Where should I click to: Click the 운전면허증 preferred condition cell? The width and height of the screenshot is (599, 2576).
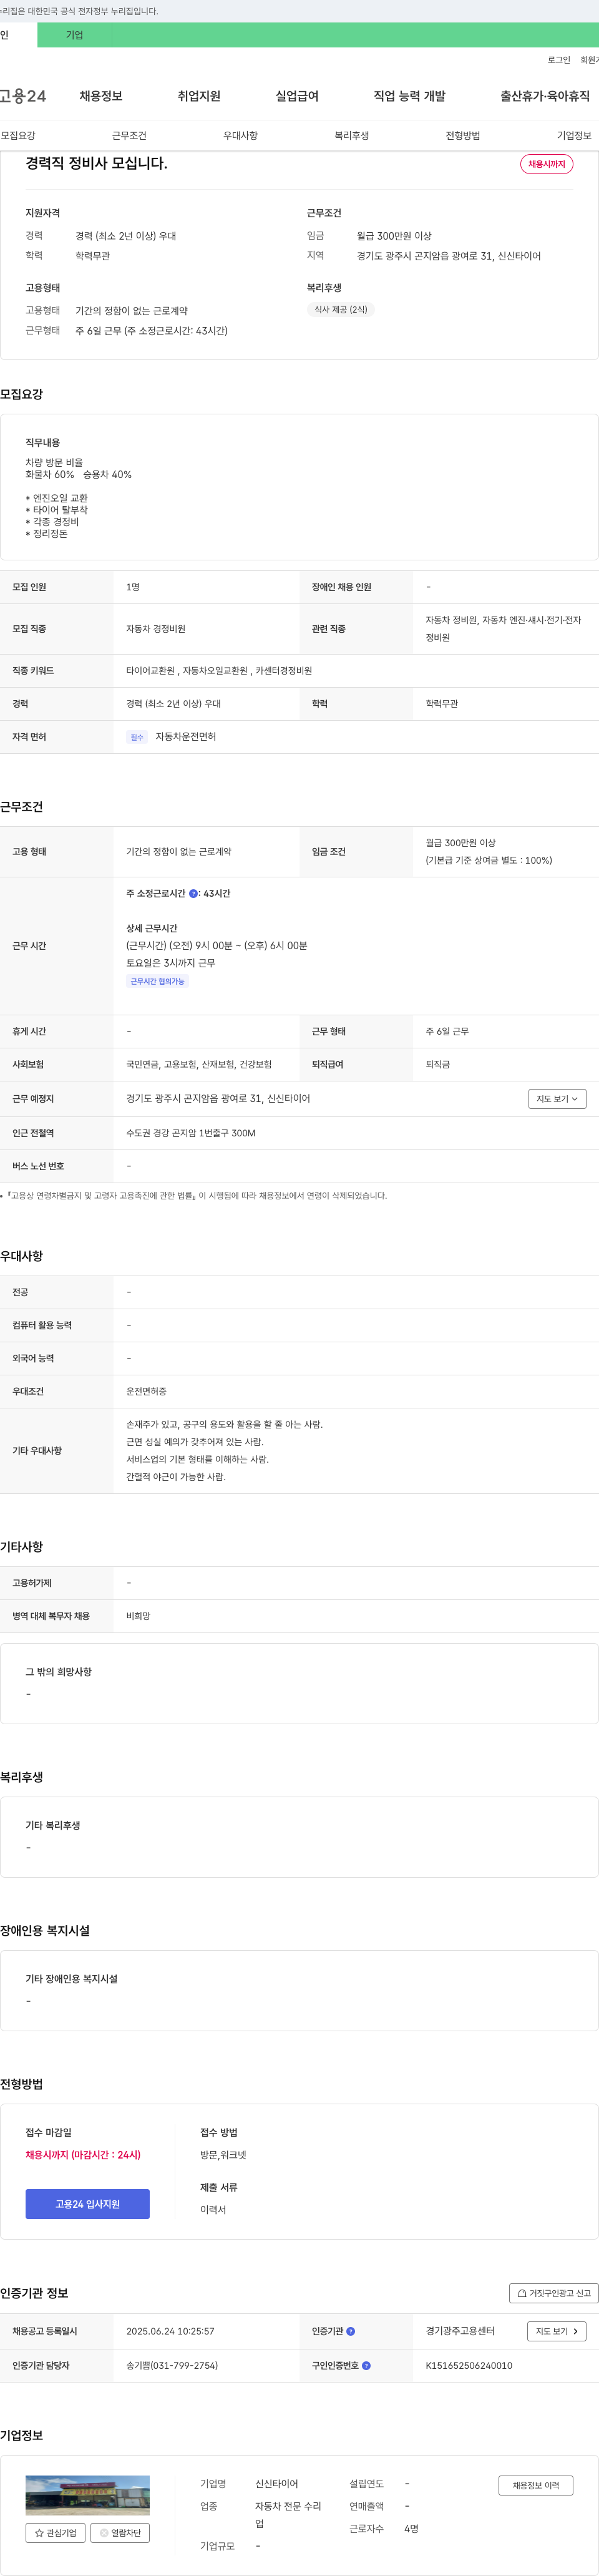click(x=147, y=1391)
